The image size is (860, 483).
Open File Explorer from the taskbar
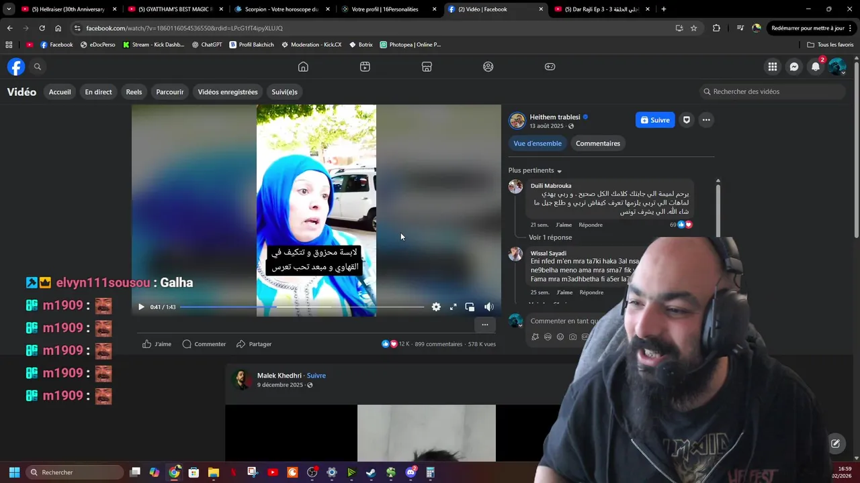[x=213, y=472]
